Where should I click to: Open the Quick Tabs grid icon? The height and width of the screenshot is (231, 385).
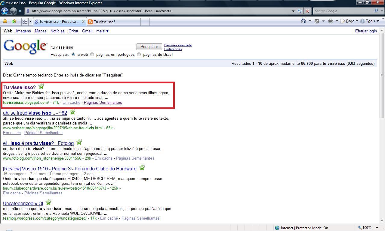[25, 22]
